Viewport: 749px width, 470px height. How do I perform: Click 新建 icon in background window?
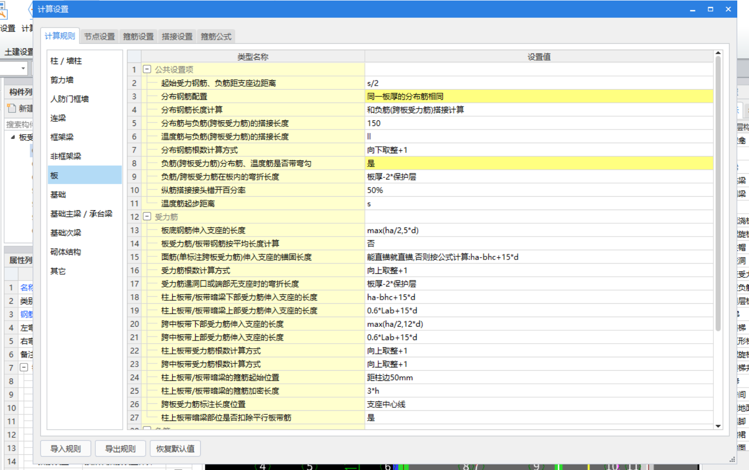(12, 108)
